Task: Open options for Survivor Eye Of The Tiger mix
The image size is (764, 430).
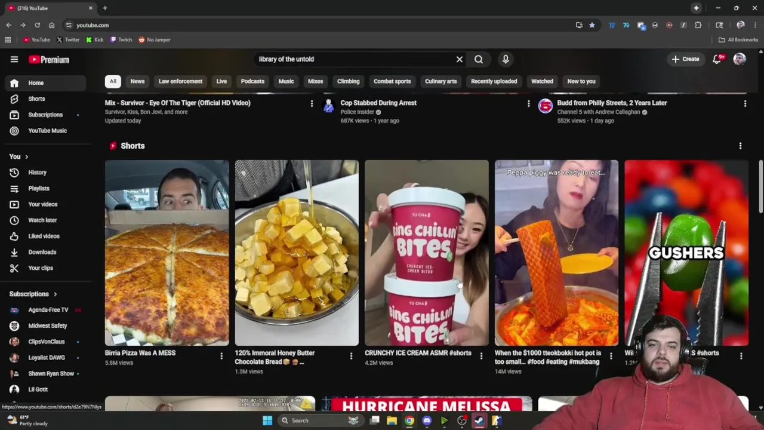Action: tap(312, 103)
